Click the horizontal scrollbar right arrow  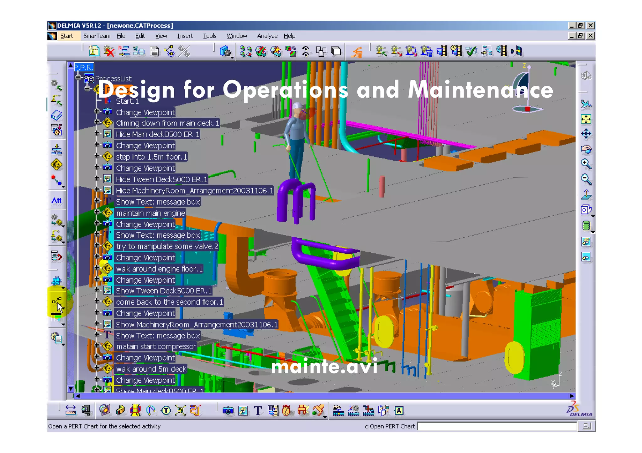[x=572, y=396]
